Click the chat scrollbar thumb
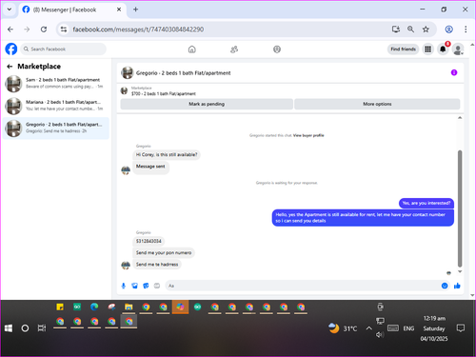476x357 pixels. (460, 208)
